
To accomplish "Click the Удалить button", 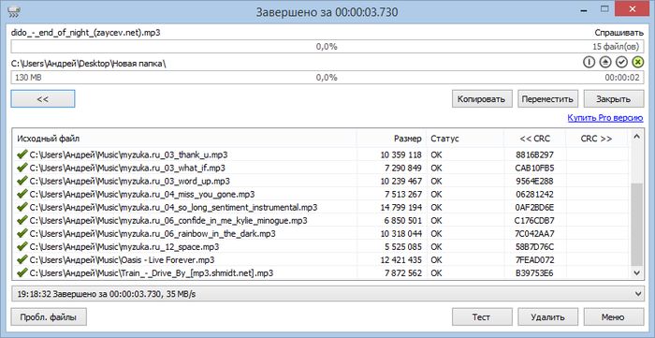I will pos(547,317).
